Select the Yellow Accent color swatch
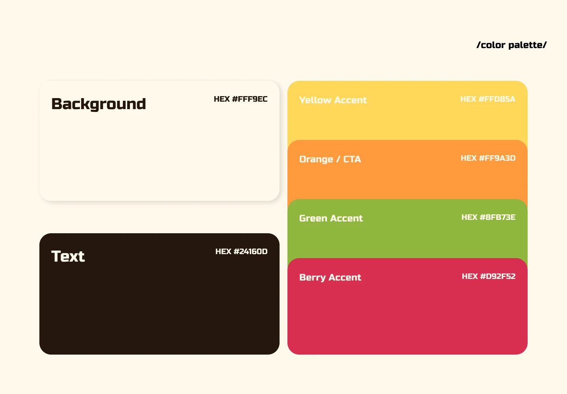 coord(408,110)
